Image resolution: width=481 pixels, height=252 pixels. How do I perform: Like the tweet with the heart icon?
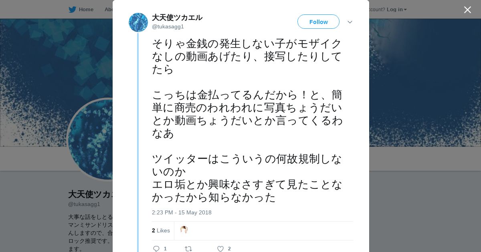point(220,249)
